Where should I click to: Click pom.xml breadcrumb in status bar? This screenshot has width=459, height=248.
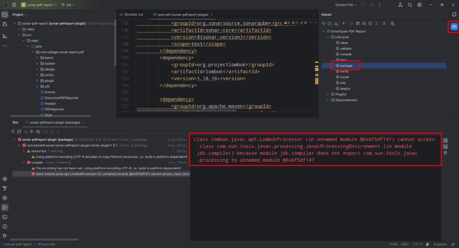46,244
